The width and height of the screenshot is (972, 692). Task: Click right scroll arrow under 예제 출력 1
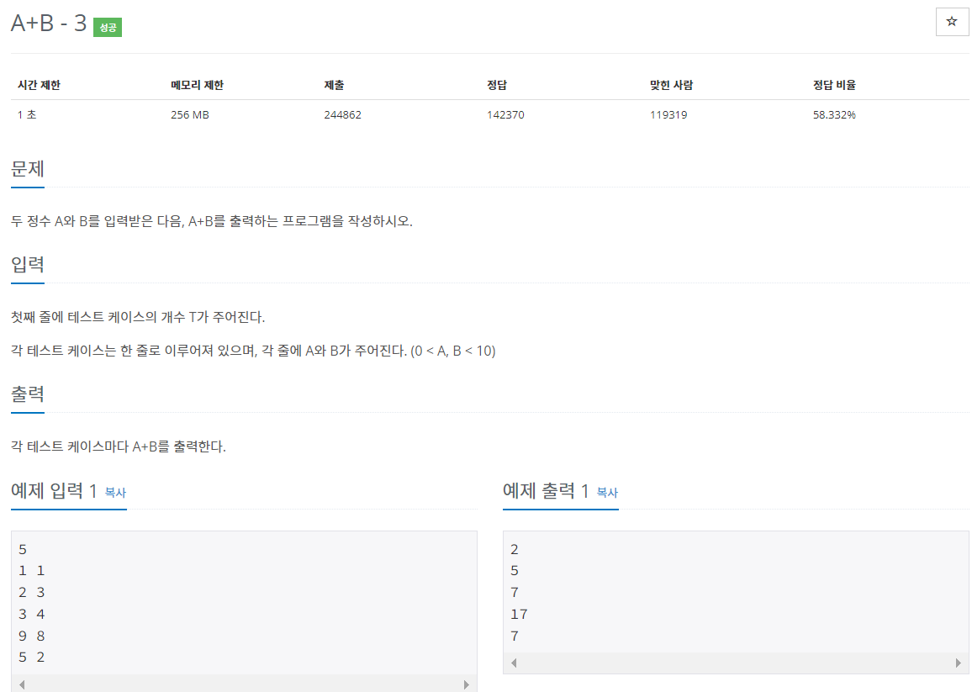click(x=960, y=663)
